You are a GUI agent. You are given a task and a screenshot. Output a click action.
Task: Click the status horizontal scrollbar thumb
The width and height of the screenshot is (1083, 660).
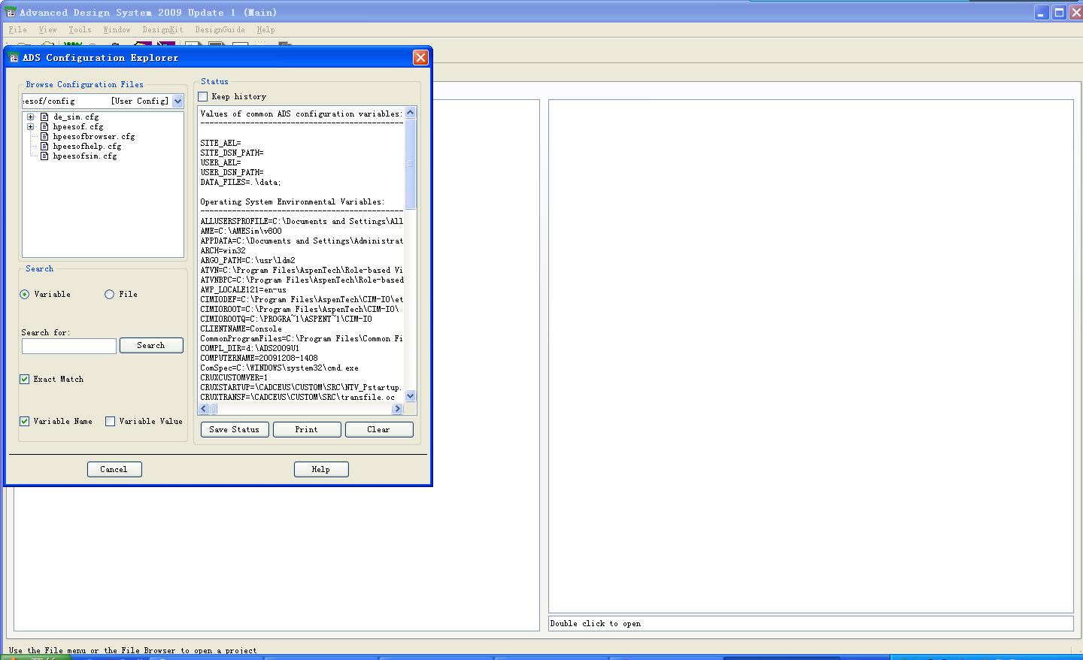tap(214, 409)
